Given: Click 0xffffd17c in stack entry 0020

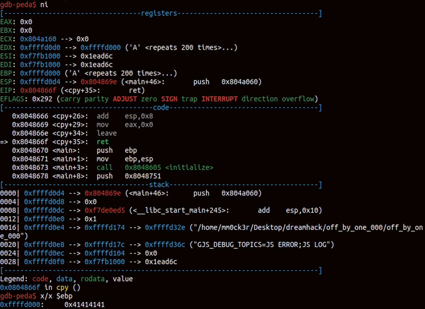Looking at the screenshot, I should (x=105, y=245).
